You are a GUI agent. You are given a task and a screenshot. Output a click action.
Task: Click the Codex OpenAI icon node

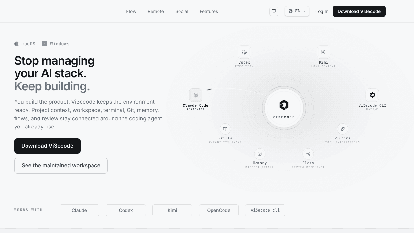pyautogui.click(x=244, y=52)
